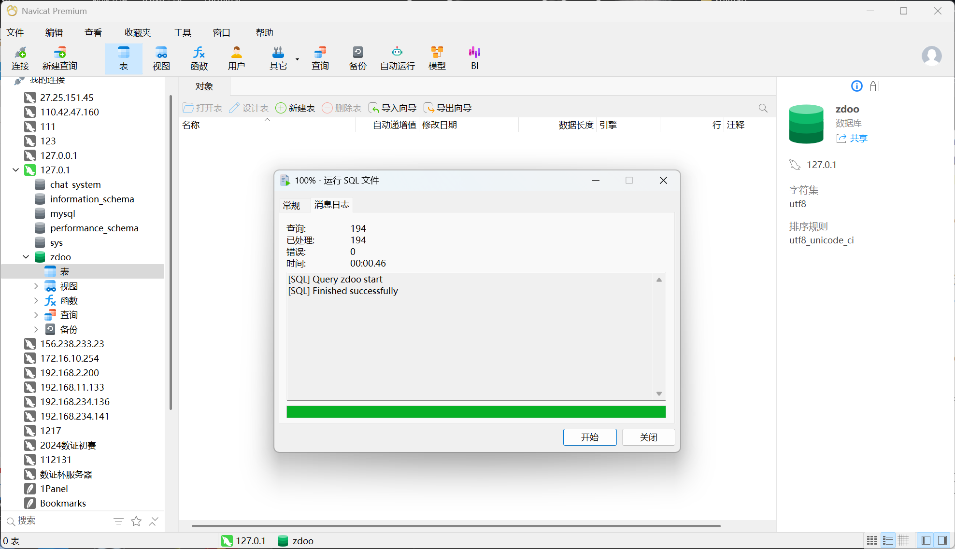
Task: Switch to the 常规 tab in dialog
Action: pos(291,205)
